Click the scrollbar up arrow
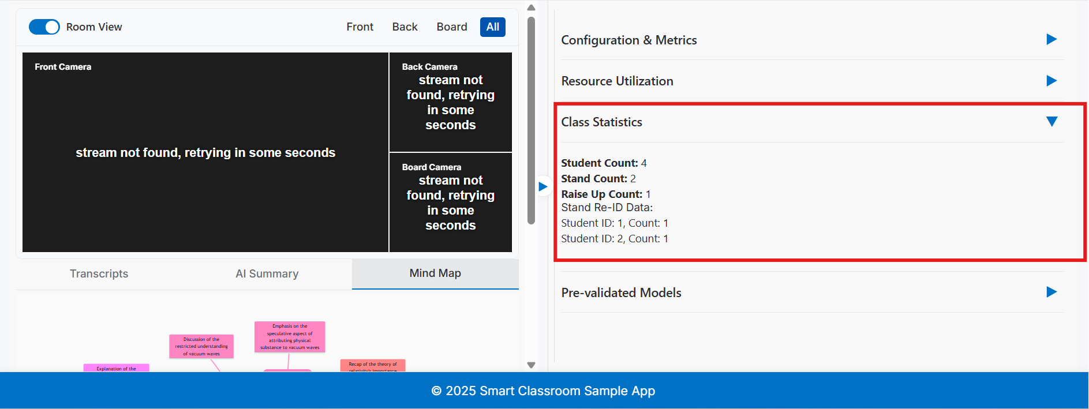Screen dimensions: 1089x409 (531, 7)
